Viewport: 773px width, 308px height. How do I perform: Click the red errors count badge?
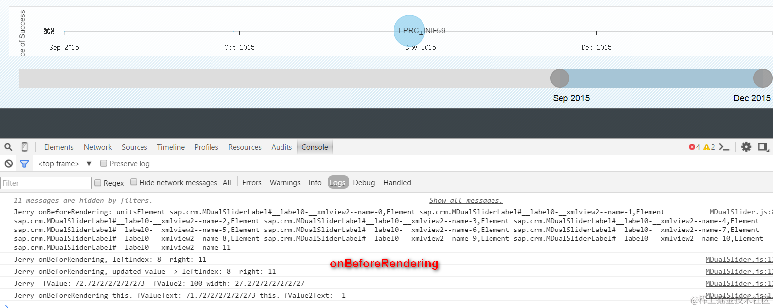point(694,147)
